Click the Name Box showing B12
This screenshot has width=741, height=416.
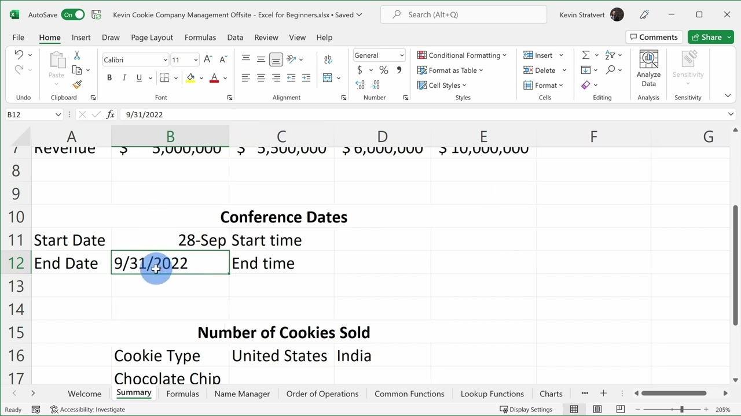point(34,114)
